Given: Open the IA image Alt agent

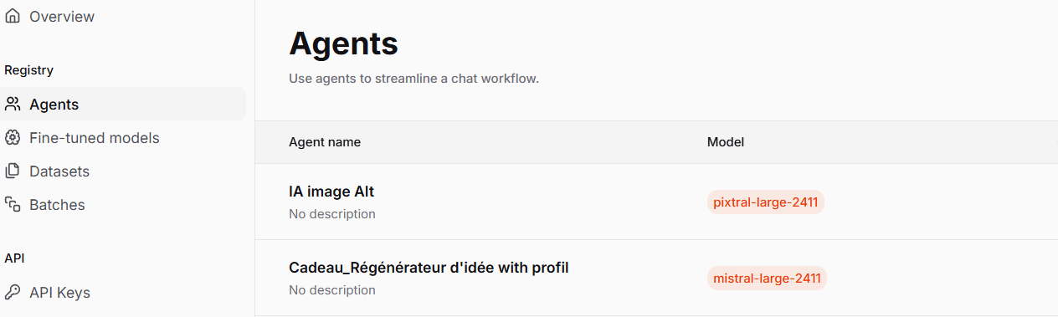Looking at the screenshot, I should [331, 192].
